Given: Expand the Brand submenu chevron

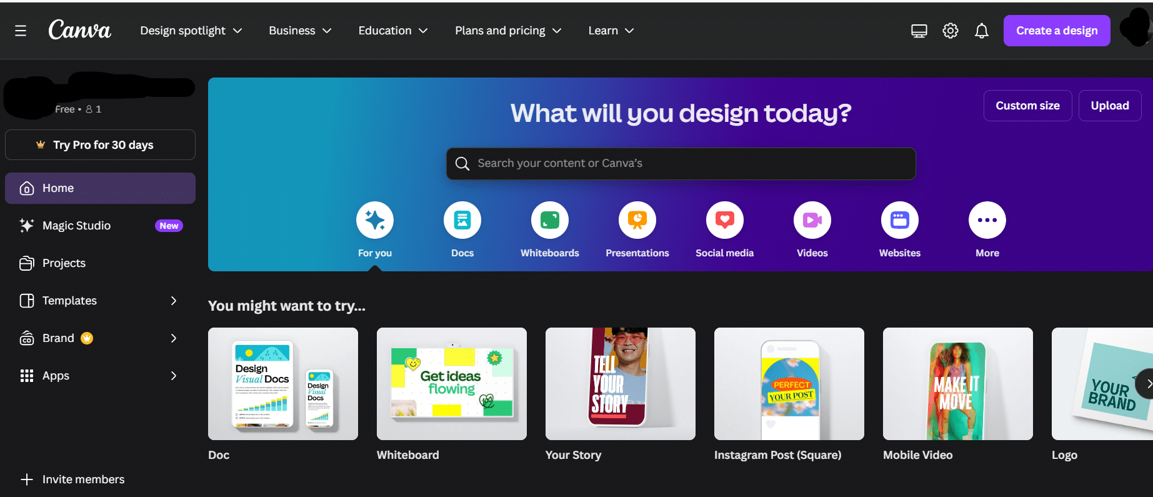Looking at the screenshot, I should (x=174, y=338).
